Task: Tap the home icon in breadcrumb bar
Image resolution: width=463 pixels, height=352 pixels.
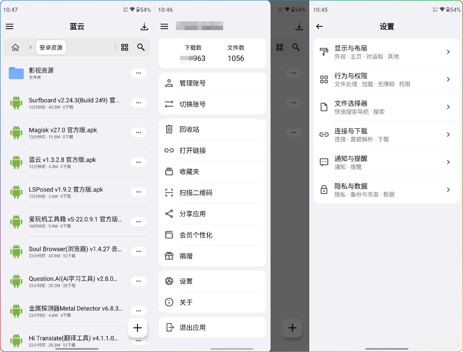Action: click(x=16, y=47)
